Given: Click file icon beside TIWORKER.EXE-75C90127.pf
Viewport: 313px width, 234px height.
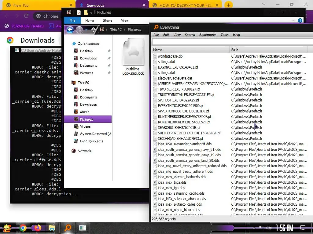Looking at the screenshot, I should [155, 89].
